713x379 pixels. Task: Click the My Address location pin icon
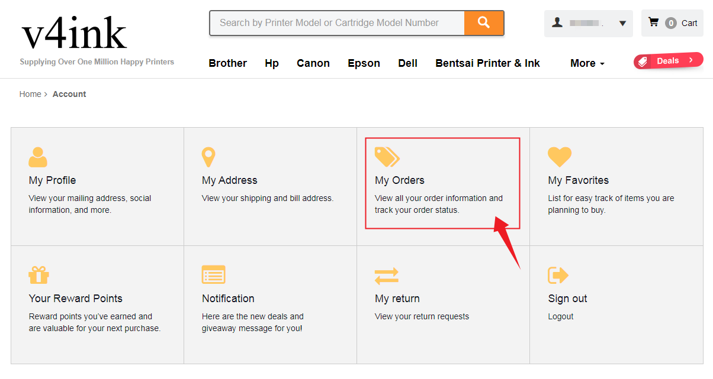[208, 157]
